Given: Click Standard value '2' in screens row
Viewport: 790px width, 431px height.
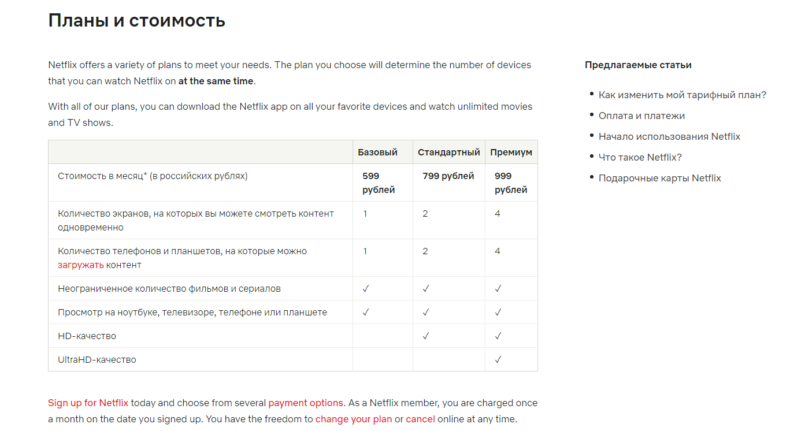Looking at the screenshot, I should pyautogui.click(x=425, y=214).
